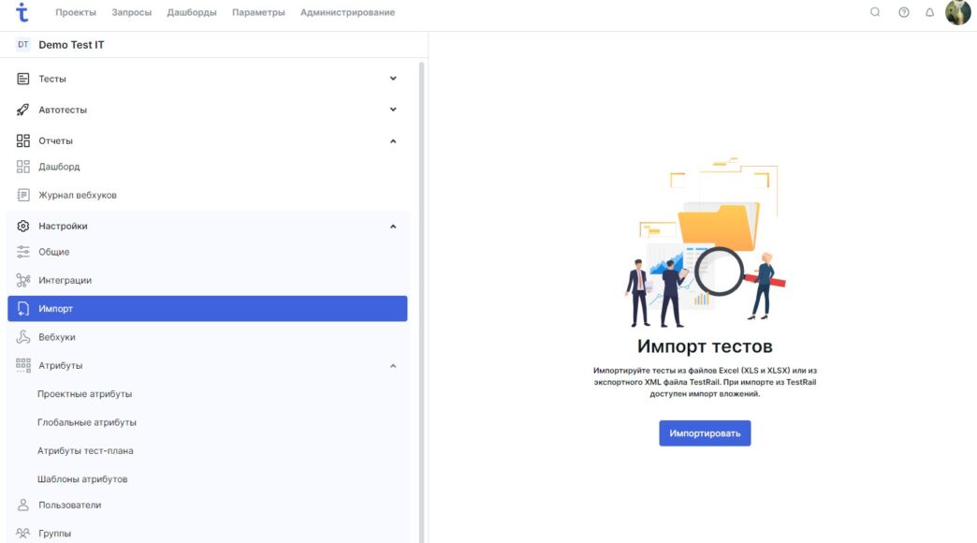Collapse the Отчеты section chevron
This screenshot has width=977, height=543.
pyautogui.click(x=393, y=140)
